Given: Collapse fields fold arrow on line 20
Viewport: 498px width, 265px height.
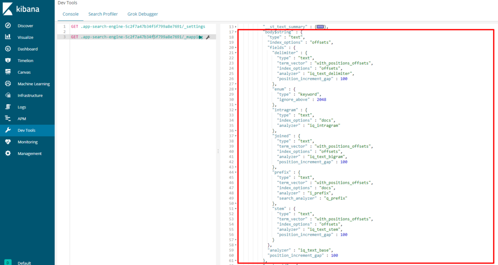Looking at the screenshot, I should coord(235,48).
